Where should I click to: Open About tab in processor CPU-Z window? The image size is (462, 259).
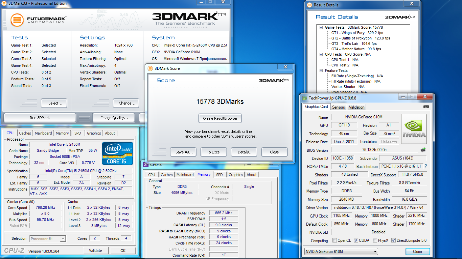point(110,133)
